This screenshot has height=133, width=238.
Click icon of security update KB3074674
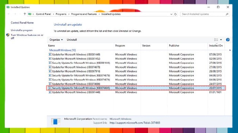[x=50, y=80]
